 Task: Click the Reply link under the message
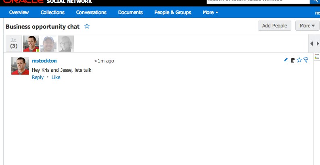click(38, 77)
